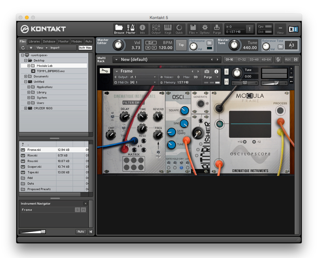The width and height of the screenshot is (318, 258).
Task: Toggle the Reference Tone On button
Action: pyautogui.click(x=281, y=47)
